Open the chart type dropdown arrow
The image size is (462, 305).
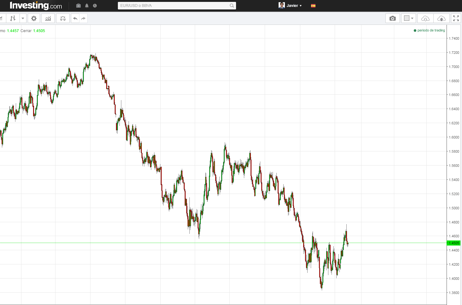click(23, 18)
